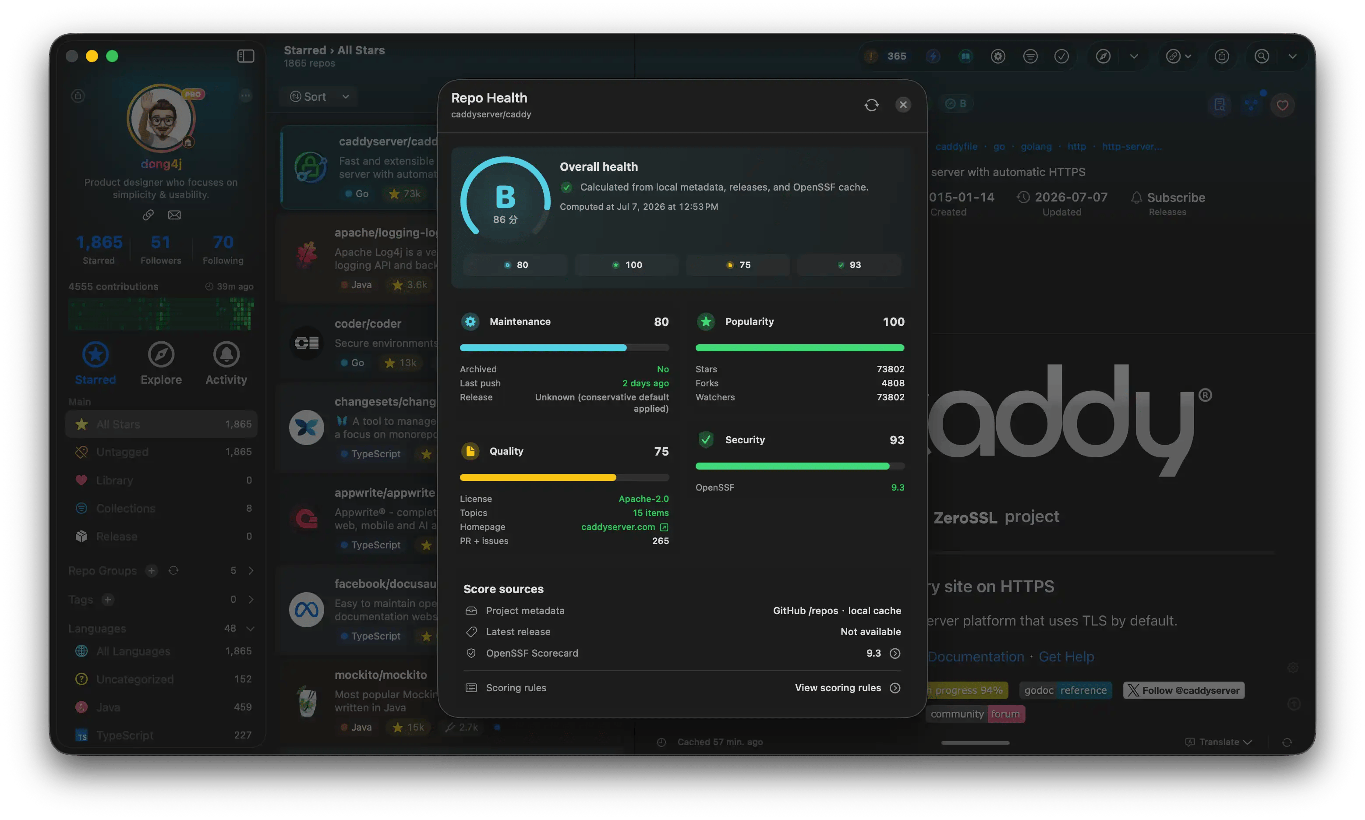
Task: Open dong4j profile avatar
Action: click(x=161, y=118)
